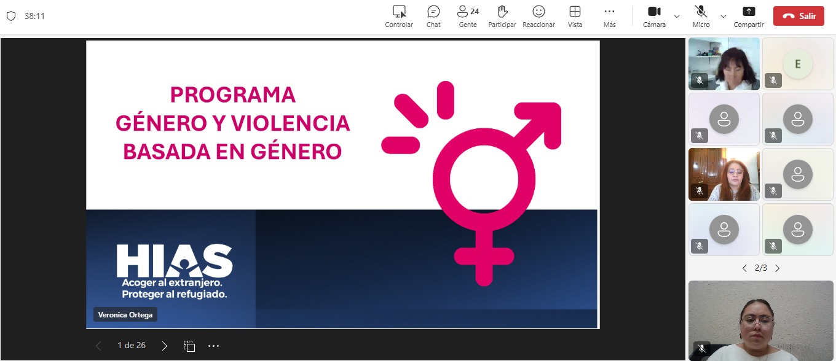This screenshot has width=836, height=361.
Task: Go to previous participants page
Action: (x=744, y=268)
